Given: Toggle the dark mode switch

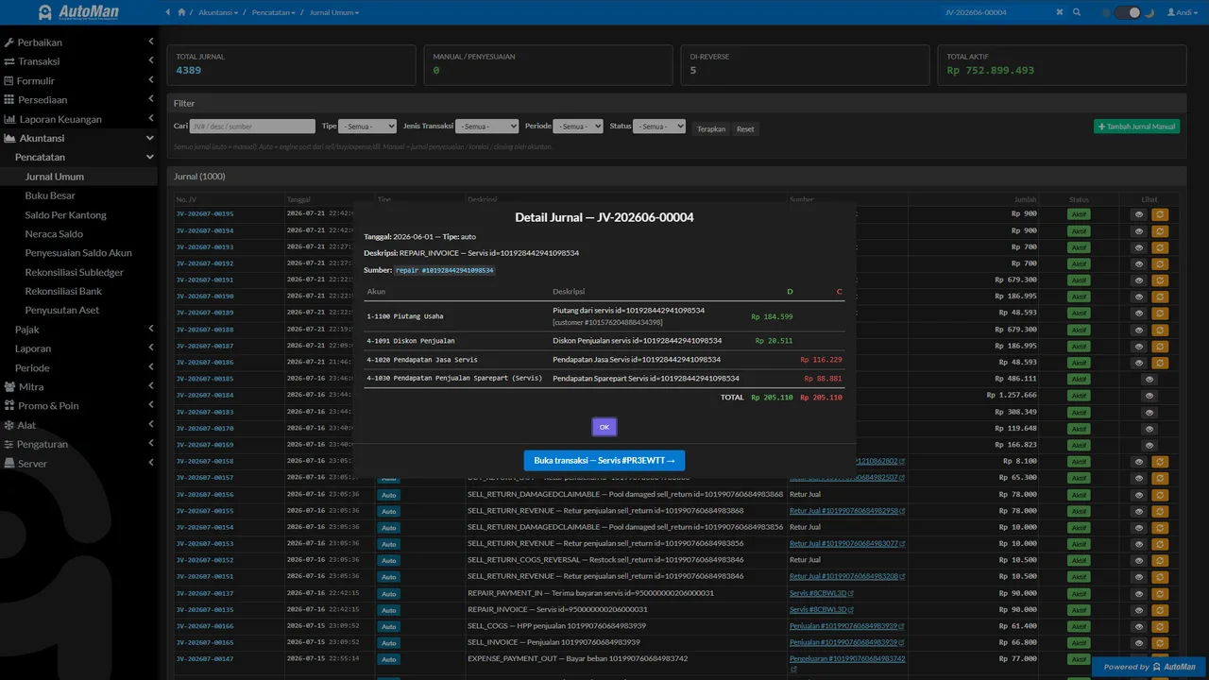Looking at the screenshot, I should (1127, 12).
